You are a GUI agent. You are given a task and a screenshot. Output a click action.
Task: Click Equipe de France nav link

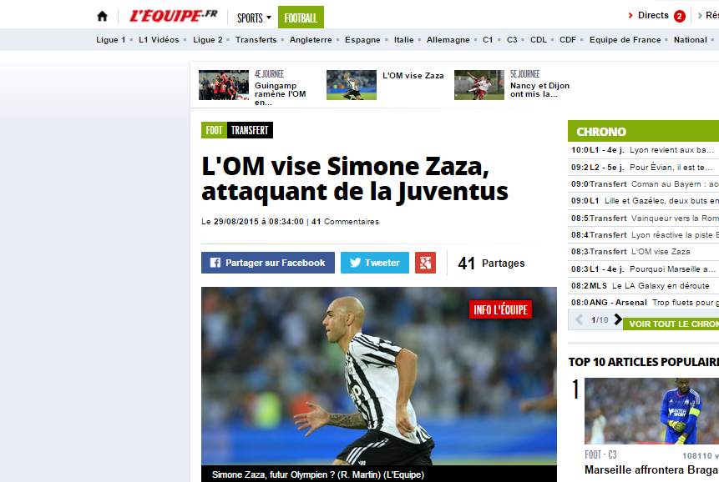pos(625,40)
